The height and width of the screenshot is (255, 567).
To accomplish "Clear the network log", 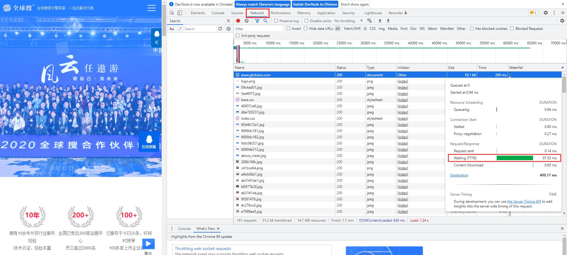I will (x=246, y=21).
